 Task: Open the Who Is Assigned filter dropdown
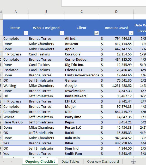point(62,33)
